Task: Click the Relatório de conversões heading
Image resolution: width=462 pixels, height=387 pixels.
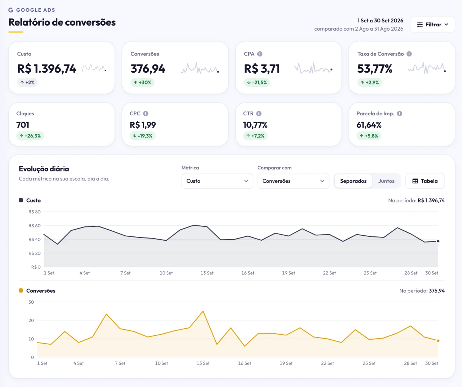Action: click(x=62, y=22)
